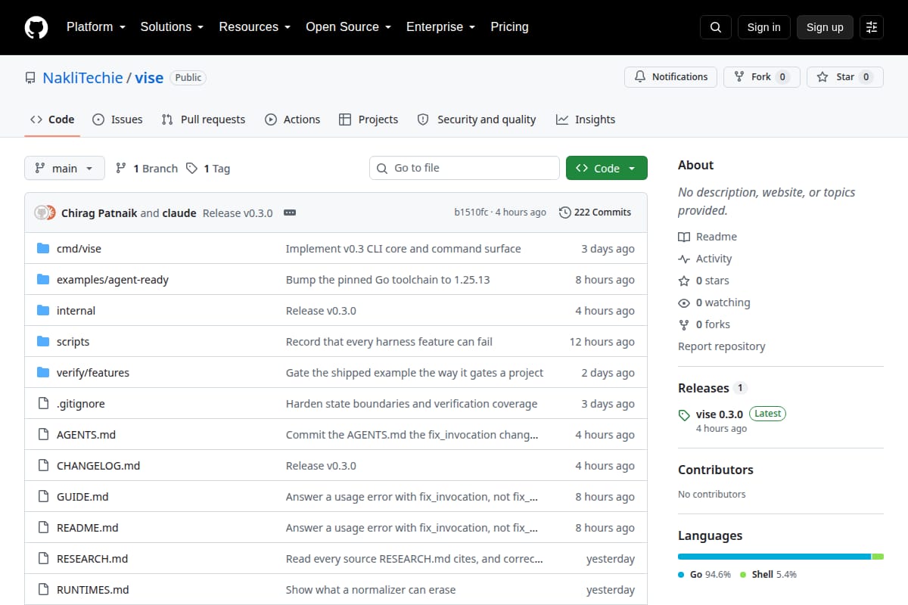Open the Resources dropdown menu

tap(255, 26)
